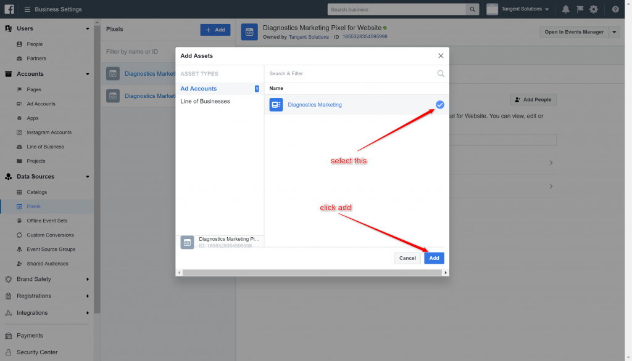Click the sidebar vertical scrollbar

tap(97, 169)
